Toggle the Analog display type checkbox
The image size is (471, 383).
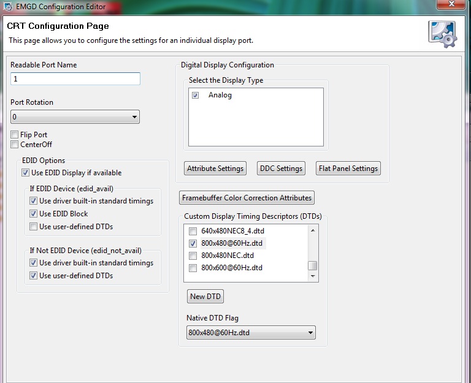pyautogui.click(x=195, y=96)
